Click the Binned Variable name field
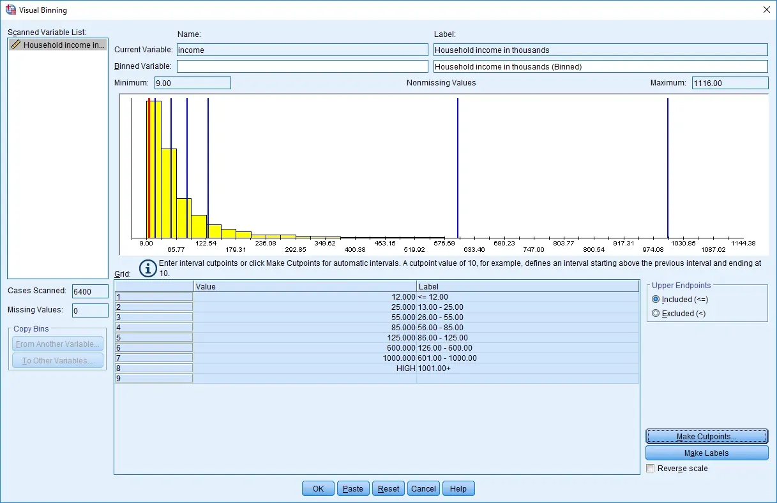Screen dimensions: 777x503 click(x=302, y=66)
